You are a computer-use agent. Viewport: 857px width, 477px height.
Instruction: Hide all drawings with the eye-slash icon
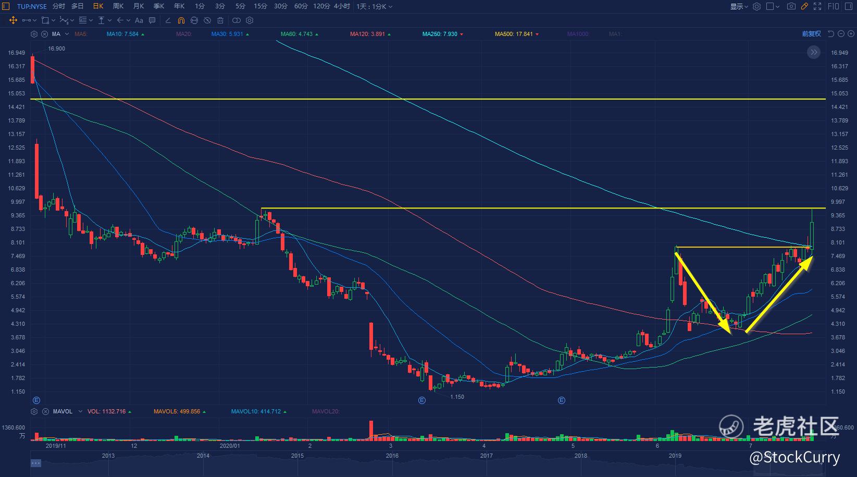(x=207, y=20)
